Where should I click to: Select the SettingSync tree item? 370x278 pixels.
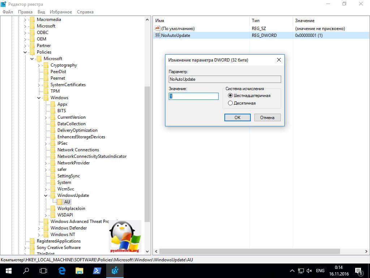[x=69, y=176]
